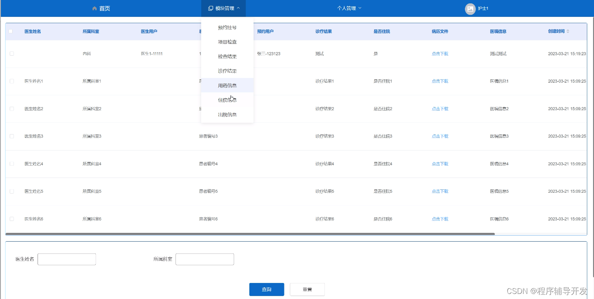This screenshot has height=299, width=594.
Task: Choose 检查结果 in the dropdown menu
Action: tap(227, 57)
